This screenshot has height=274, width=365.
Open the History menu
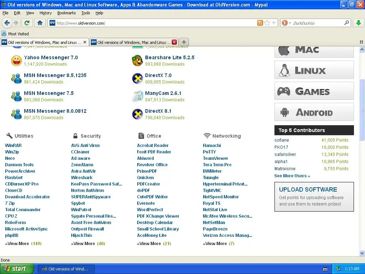[x=45, y=13]
